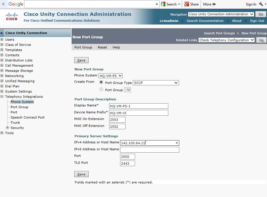Open the Phone System dropdown
Screen dimensions: 267x197
point(111,76)
